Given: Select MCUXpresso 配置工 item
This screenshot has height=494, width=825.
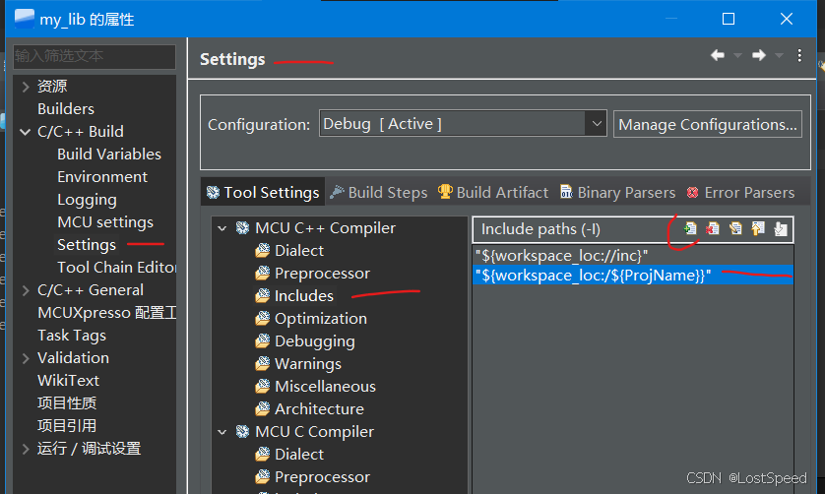Looking at the screenshot, I should 106,313.
